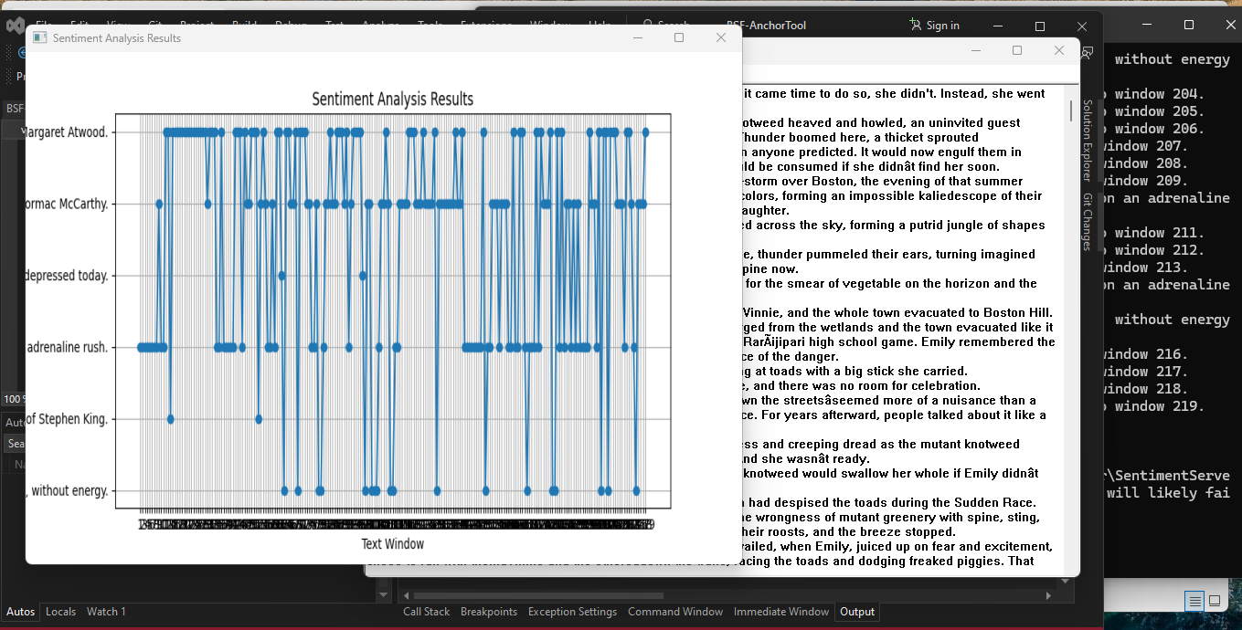Open the Watch 1 tab

click(106, 612)
